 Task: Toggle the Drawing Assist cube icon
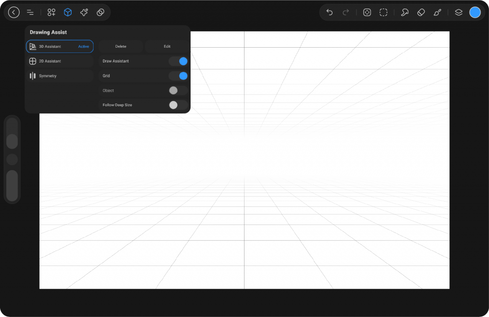pyautogui.click(x=68, y=12)
